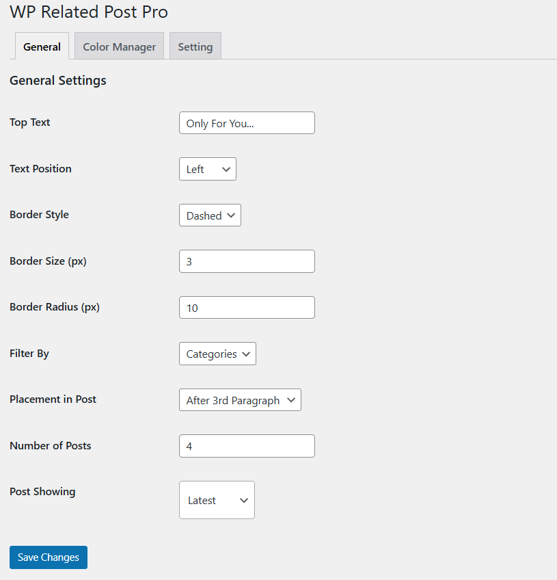Open the Post Showing dropdown set to Latest

click(x=217, y=500)
